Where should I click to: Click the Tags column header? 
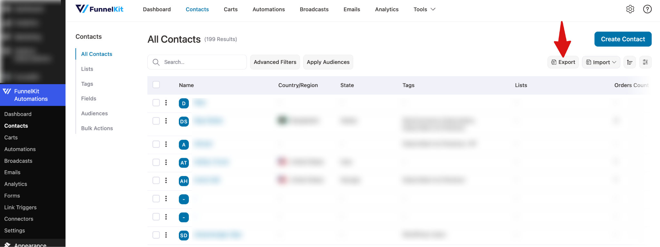(408, 85)
